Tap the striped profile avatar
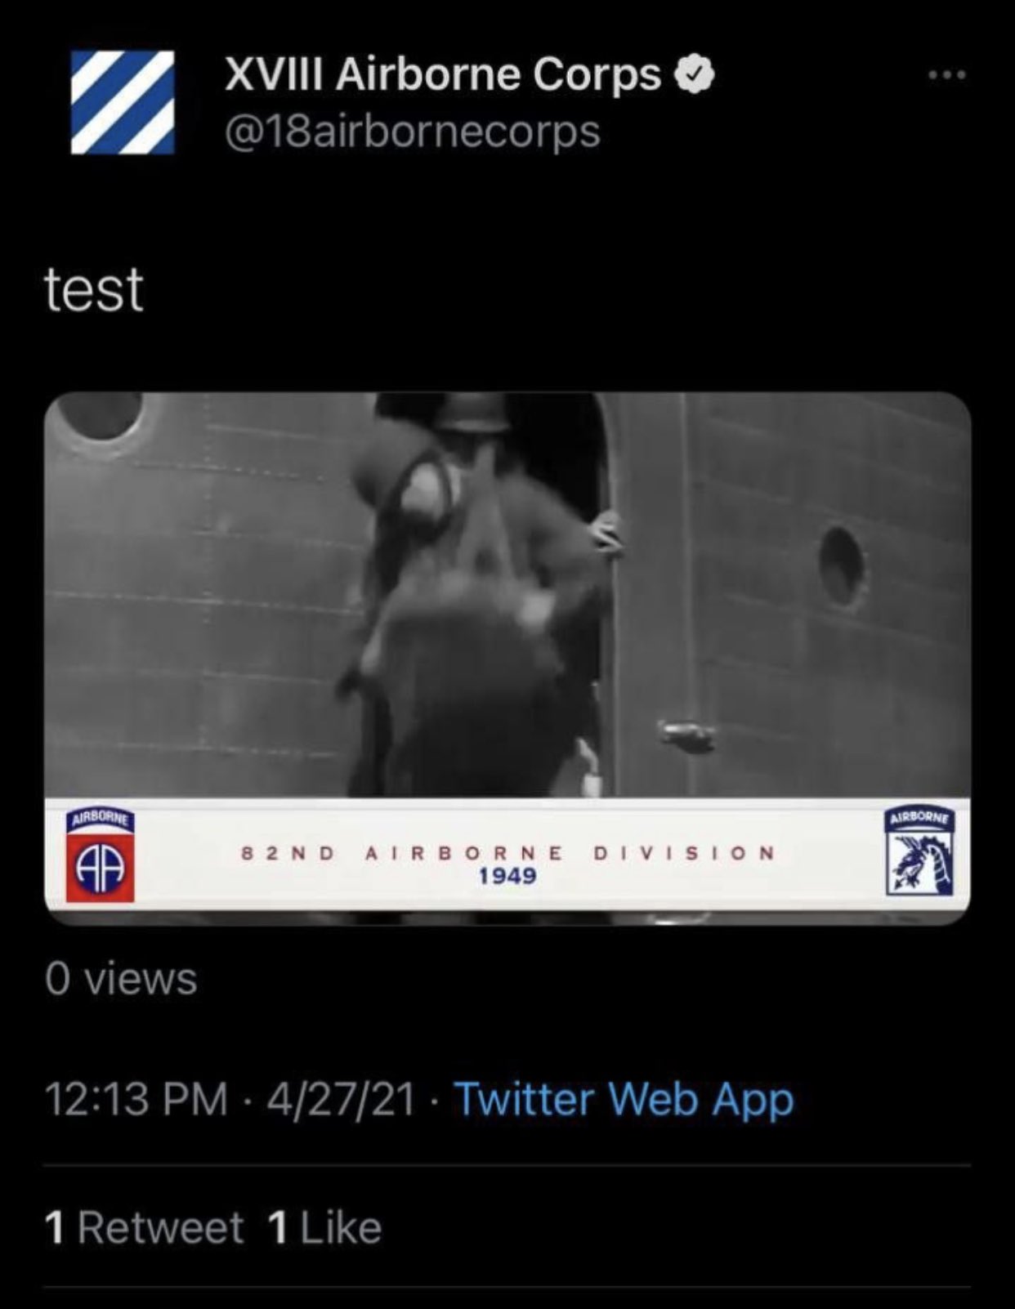This screenshot has width=1015, height=1309. point(123,102)
